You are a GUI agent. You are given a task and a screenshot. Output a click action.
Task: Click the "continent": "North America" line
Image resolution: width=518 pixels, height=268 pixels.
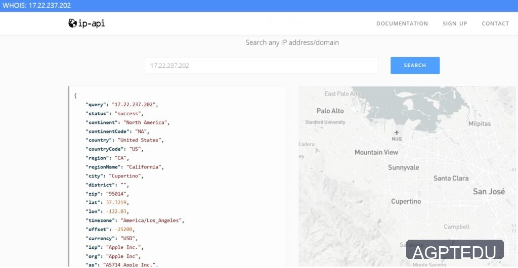click(x=127, y=122)
